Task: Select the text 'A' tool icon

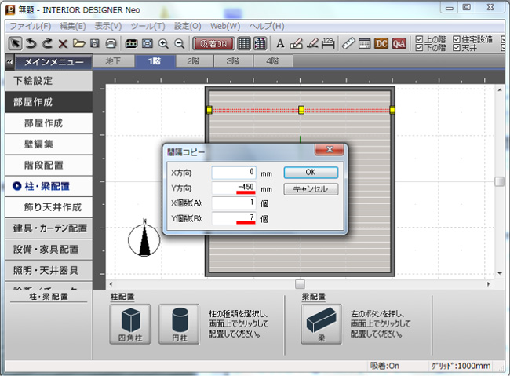Action: pos(280,43)
